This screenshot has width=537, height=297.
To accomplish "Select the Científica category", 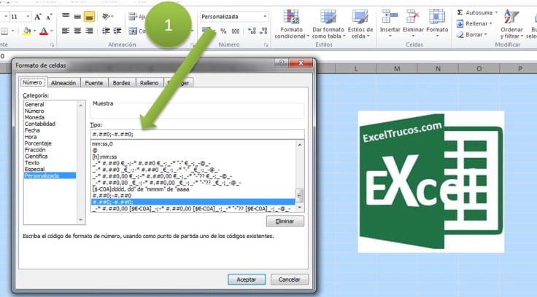I will [36, 157].
